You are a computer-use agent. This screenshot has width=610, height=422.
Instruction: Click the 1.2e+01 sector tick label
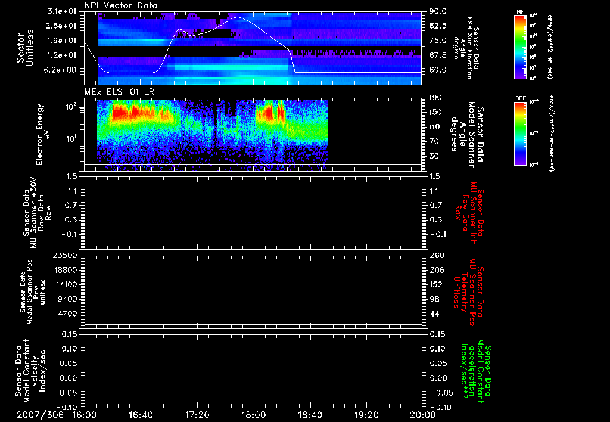62,55
